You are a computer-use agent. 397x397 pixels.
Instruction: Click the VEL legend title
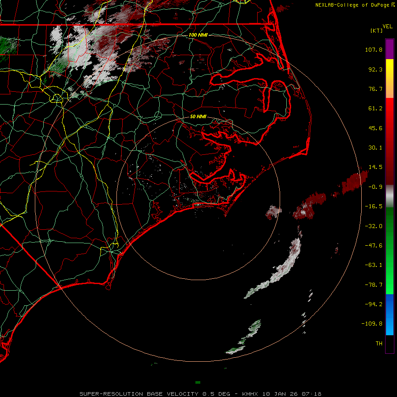pyautogui.click(x=387, y=26)
